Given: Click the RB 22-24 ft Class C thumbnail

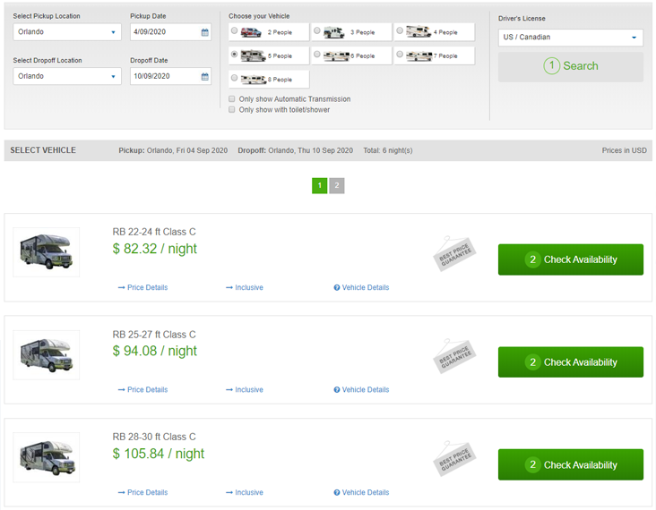Looking at the screenshot, I should coord(47,252).
